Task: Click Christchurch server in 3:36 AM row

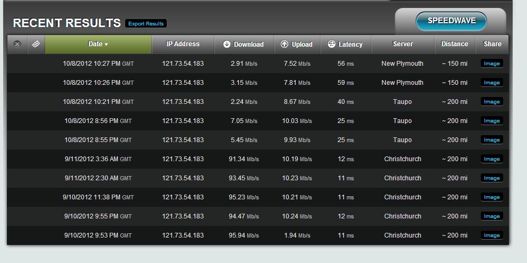Action: tap(403, 159)
